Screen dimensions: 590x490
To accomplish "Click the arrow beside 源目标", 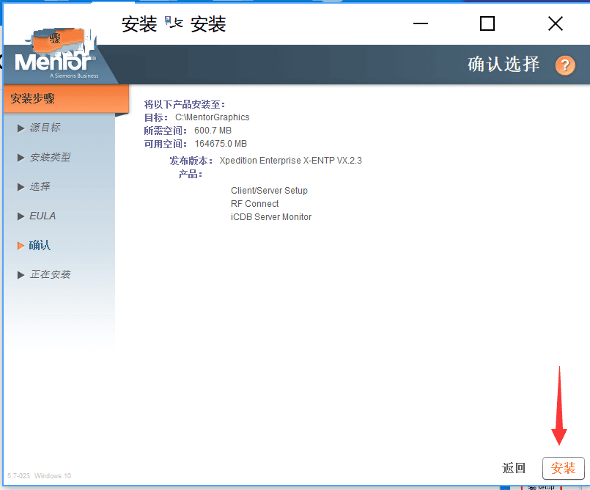I will pos(21,128).
